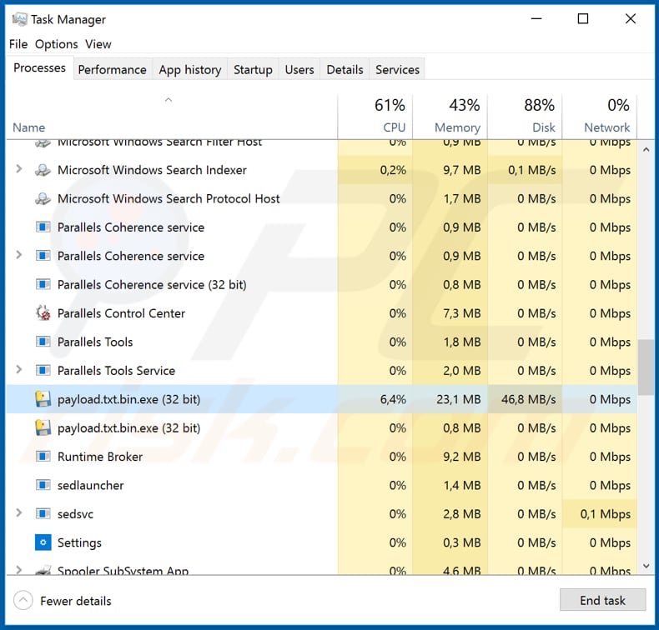Click the 9,7 MB memory cell
Image resolution: width=659 pixels, height=630 pixels.
[x=450, y=170]
